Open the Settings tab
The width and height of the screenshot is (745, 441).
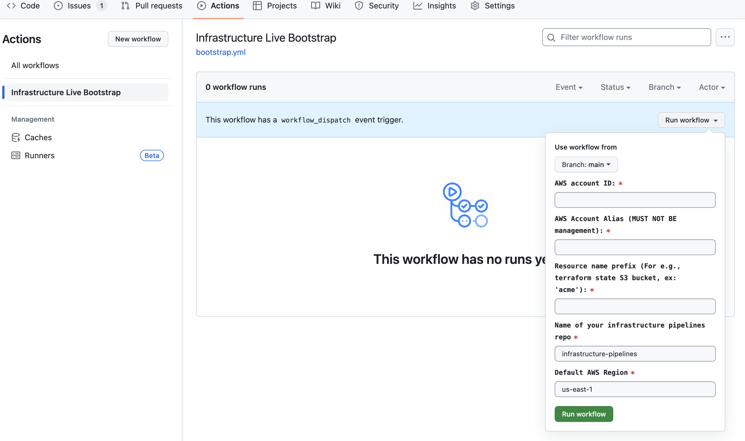pyautogui.click(x=492, y=6)
